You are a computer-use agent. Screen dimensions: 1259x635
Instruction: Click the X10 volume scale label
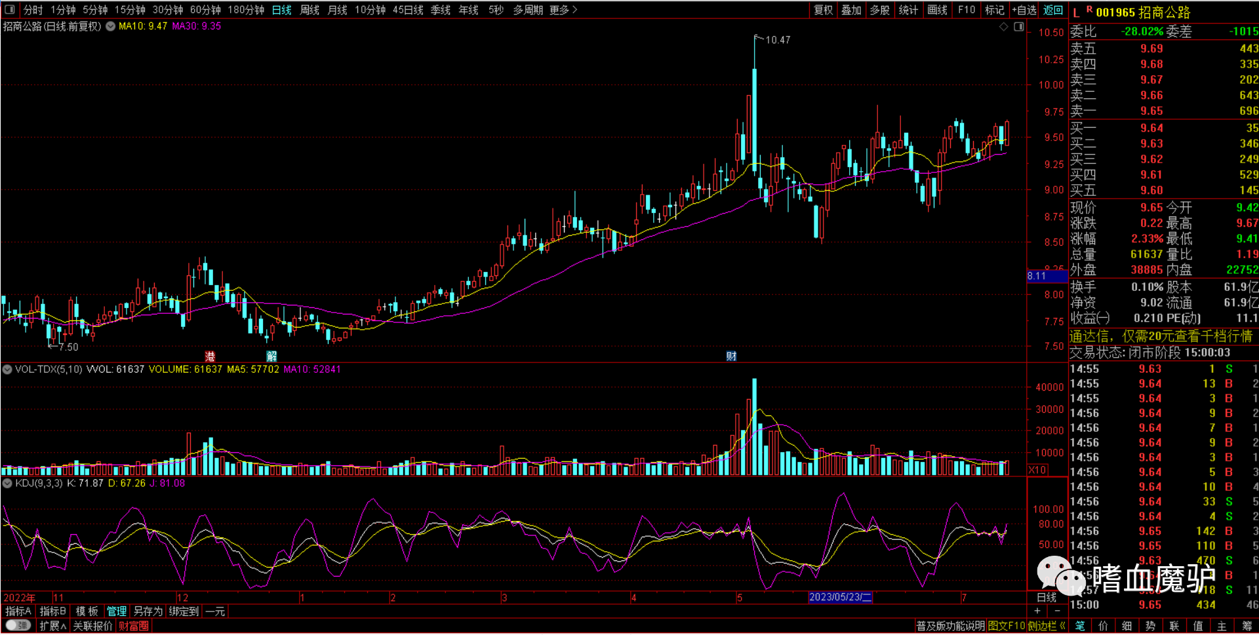[1037, 470]
